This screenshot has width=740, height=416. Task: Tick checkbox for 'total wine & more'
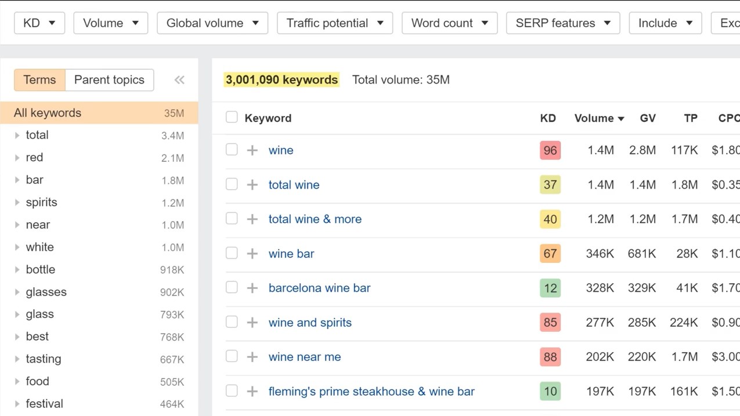[232, 219]
